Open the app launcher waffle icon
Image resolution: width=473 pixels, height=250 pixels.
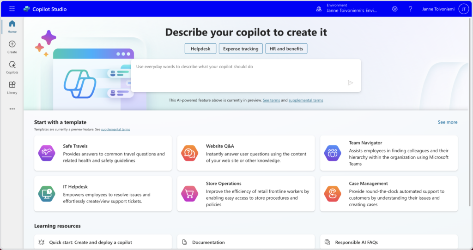(12, 9)
